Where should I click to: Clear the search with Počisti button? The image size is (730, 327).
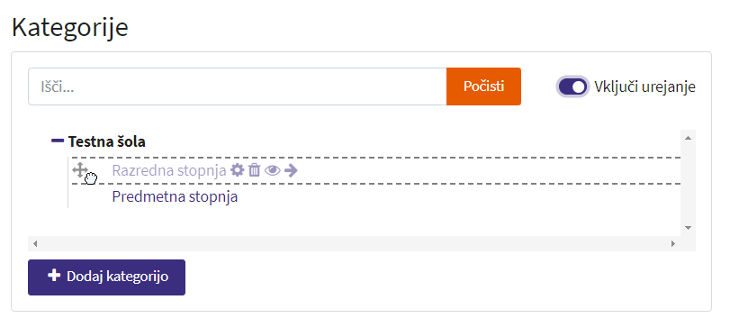tap(483, 86)
